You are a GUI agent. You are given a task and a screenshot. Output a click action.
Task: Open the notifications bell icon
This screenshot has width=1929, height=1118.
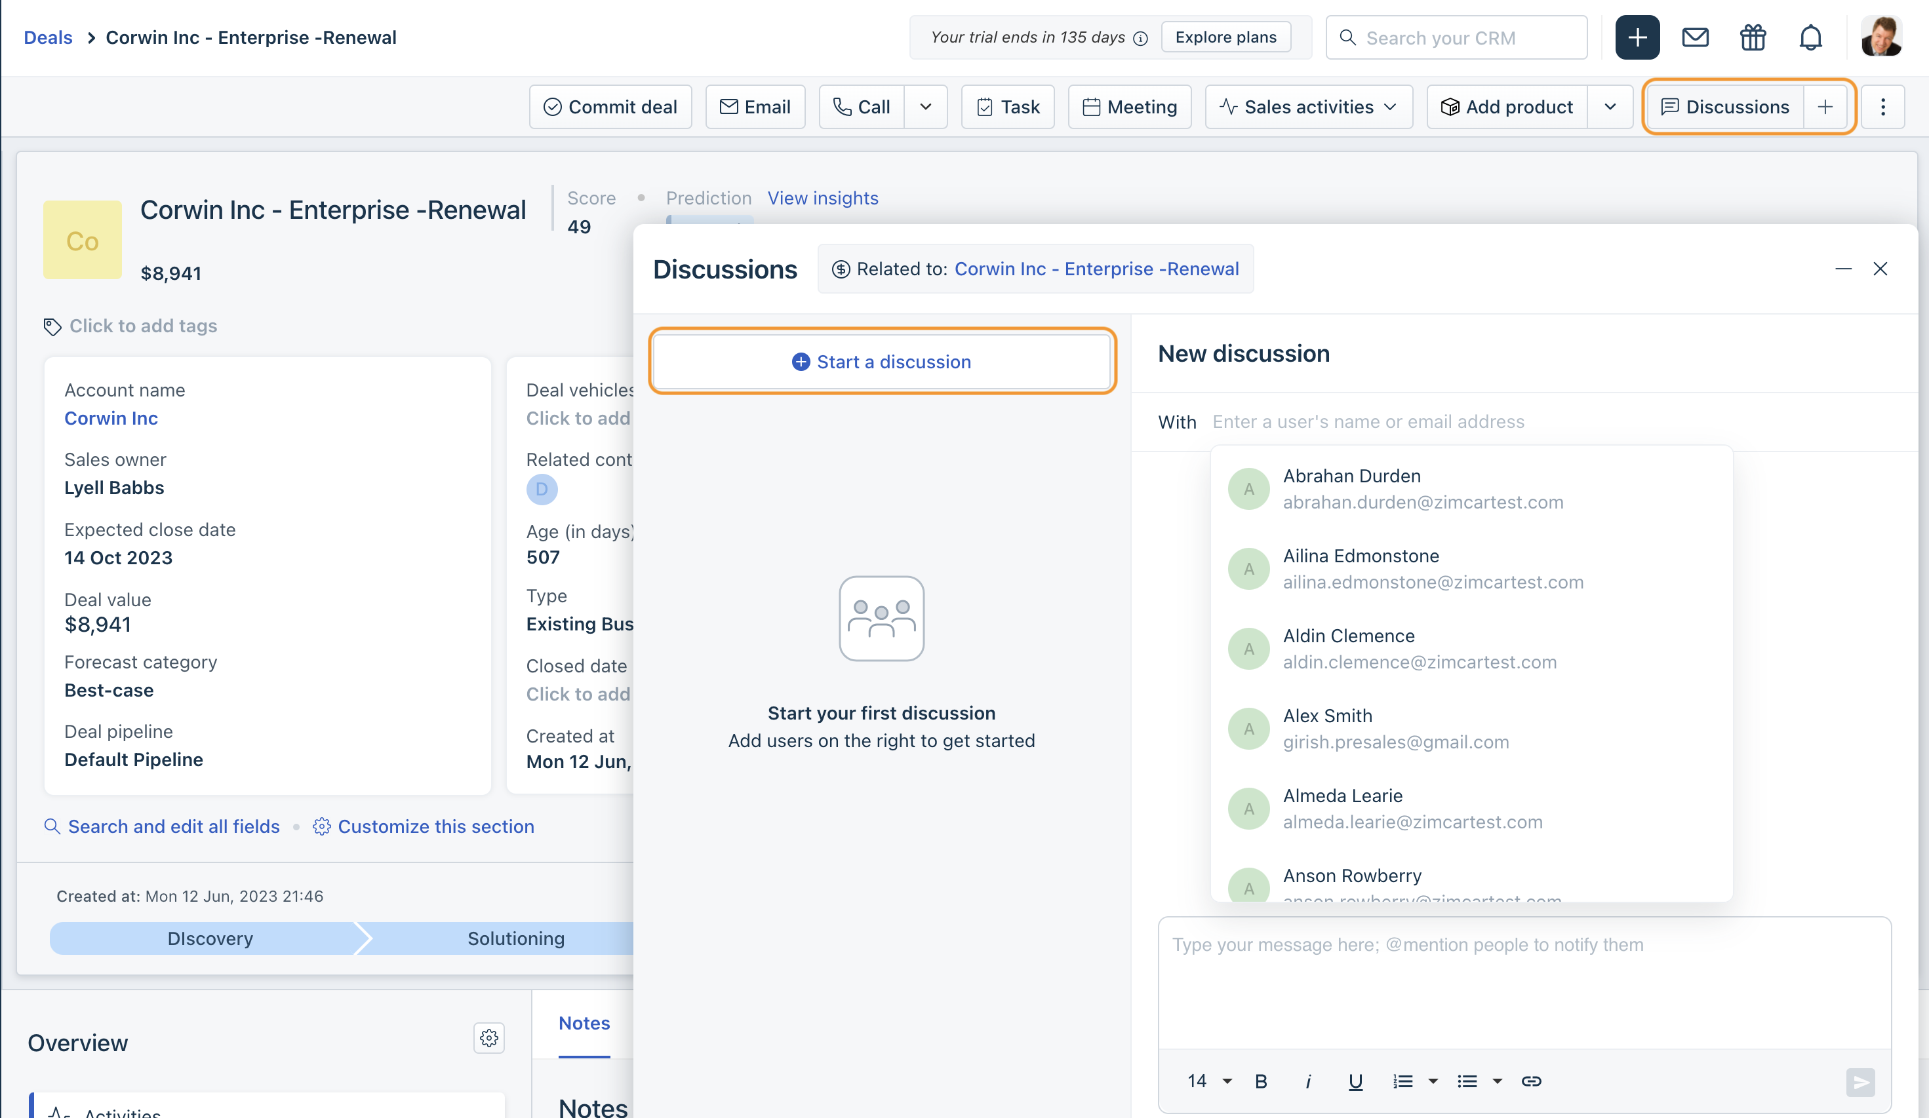tap(1810, 37)
